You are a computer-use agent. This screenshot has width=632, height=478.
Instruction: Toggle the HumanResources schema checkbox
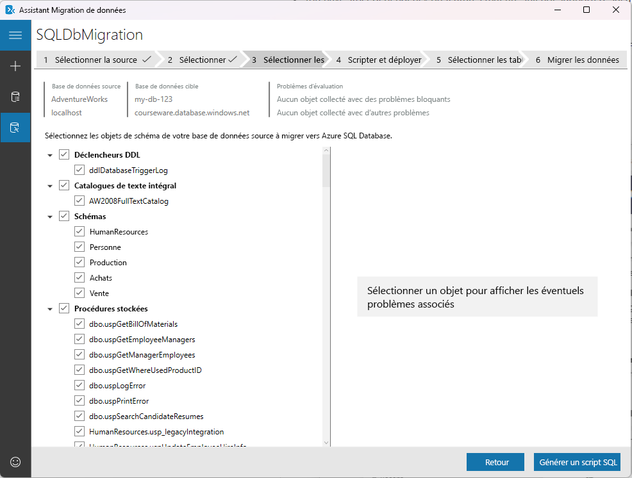point(79,231)
